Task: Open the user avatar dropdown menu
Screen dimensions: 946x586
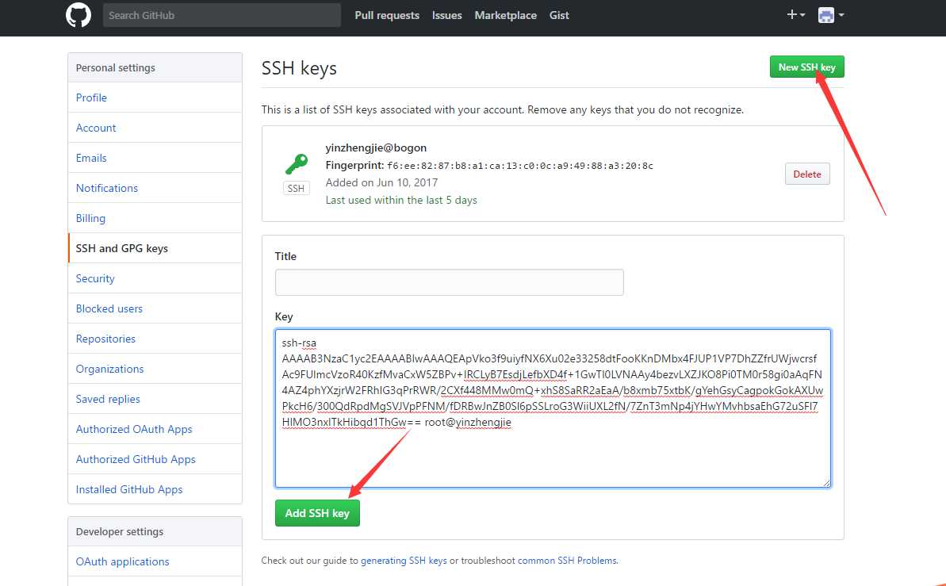Action: pyautogui.click(x=831, y=15)
